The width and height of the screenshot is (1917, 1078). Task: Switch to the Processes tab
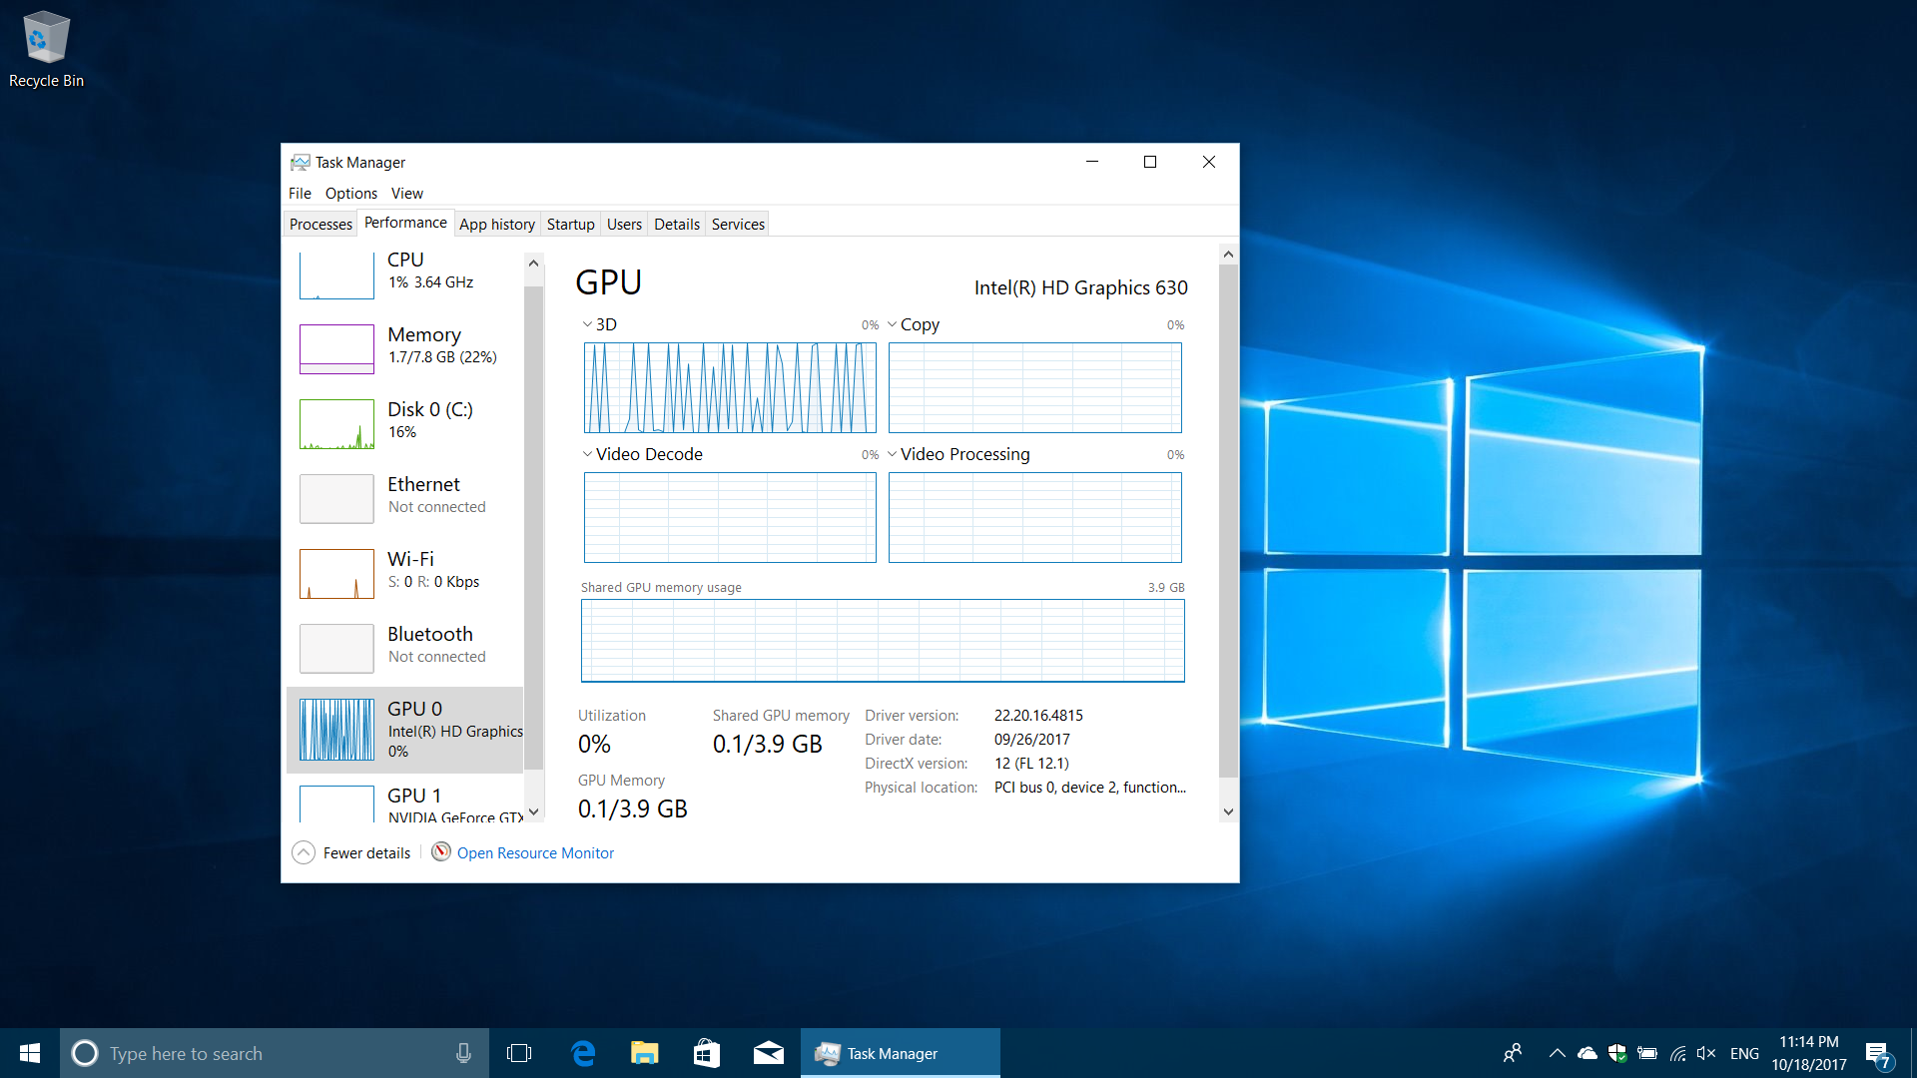point(320,225)
